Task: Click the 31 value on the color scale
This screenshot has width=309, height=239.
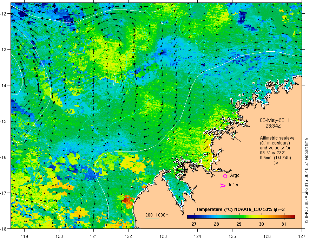Action: (284, 224)
